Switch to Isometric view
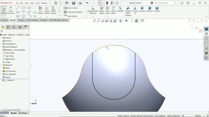Image resolution: width=209 pixels, height=117 pixels. [142, 9]
